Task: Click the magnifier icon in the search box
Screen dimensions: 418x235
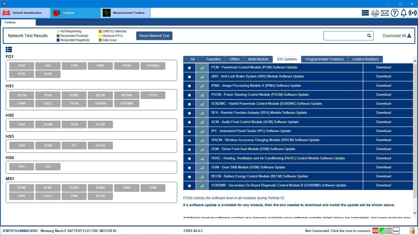Action: [x=369, y=36]
